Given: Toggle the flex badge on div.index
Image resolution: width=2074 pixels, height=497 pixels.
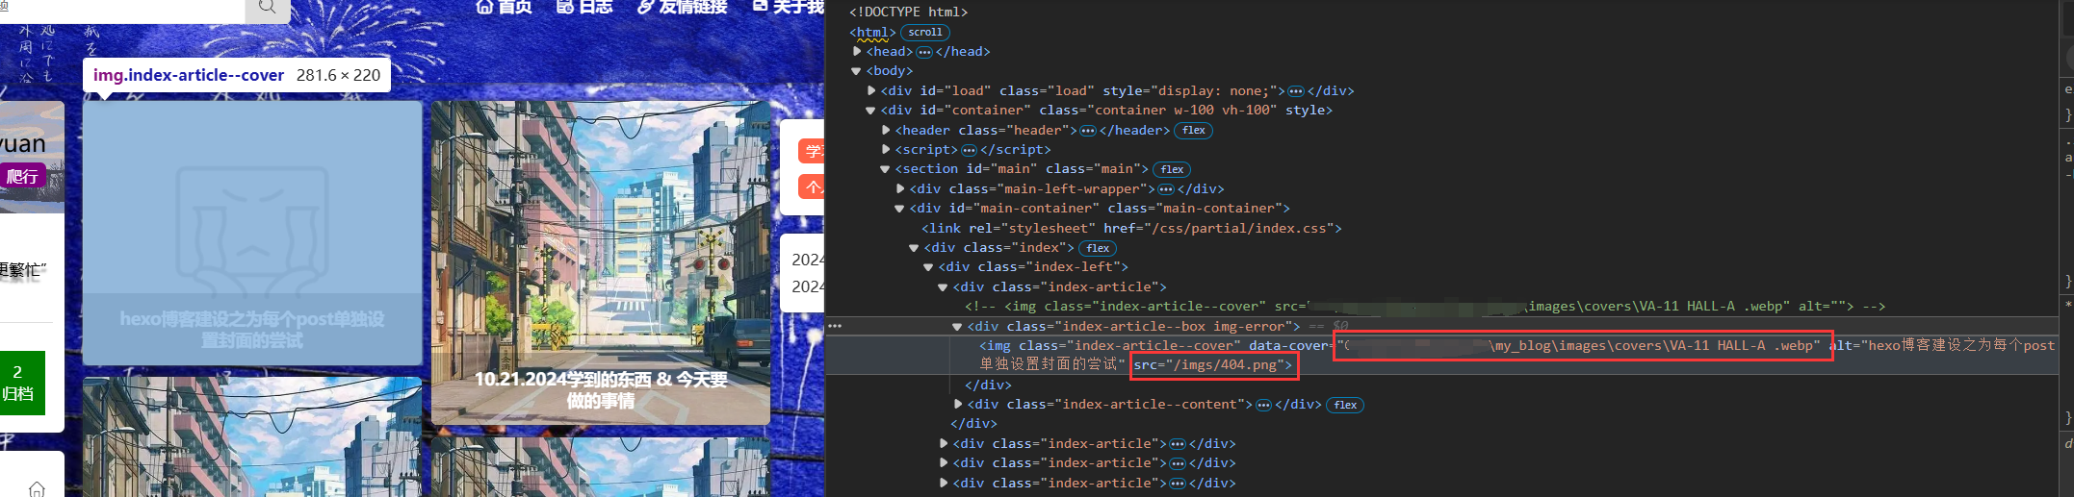Looking at the screenshot, I should click(x=1098, y=248).
